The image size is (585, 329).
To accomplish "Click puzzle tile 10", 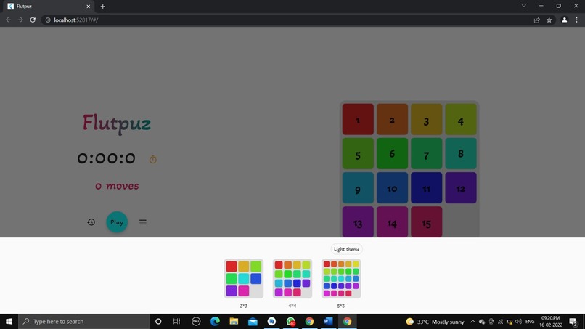I will [x=392, y=188].
